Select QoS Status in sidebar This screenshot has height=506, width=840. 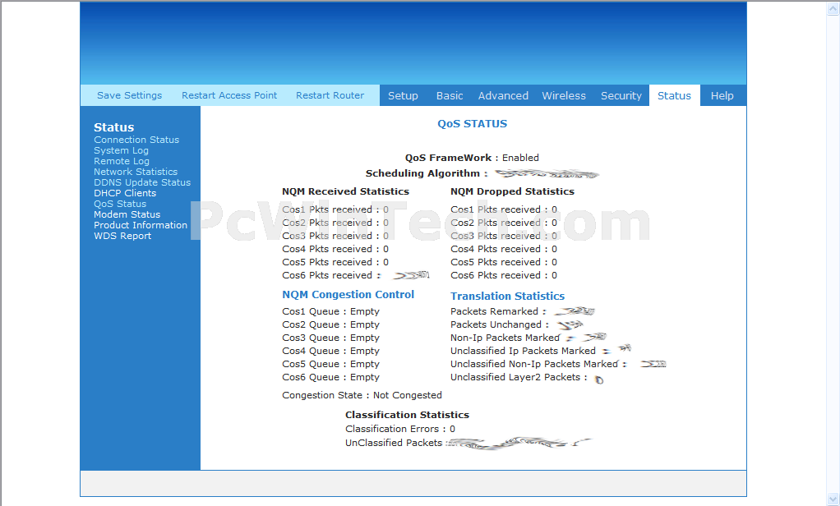click(120, 204)
